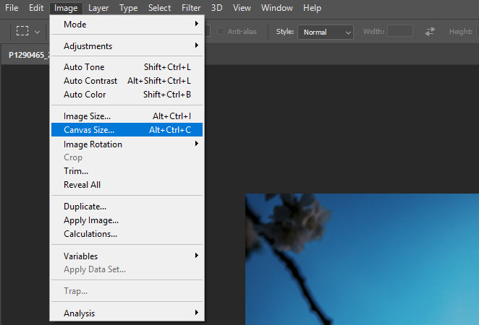The image size is (479, 325).
Task: Open the Filter menu
Action: (x=191, y=8)
